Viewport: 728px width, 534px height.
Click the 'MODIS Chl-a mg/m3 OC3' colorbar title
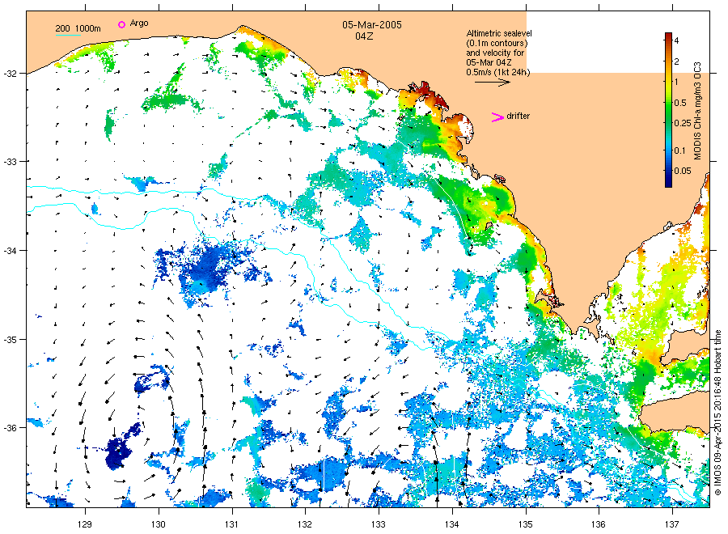[x=697, y=111]
